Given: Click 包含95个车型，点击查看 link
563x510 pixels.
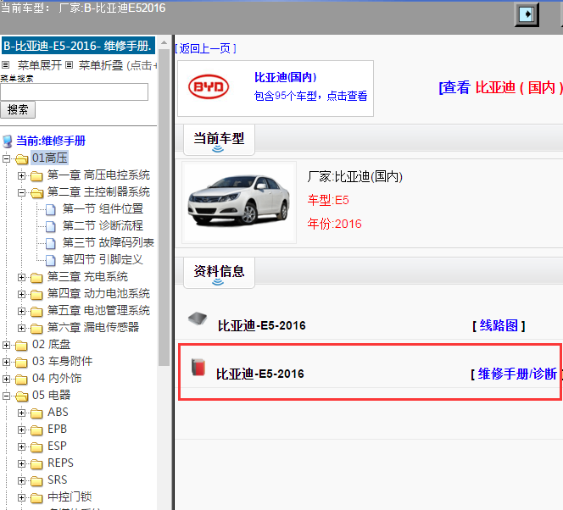Looking at the screenshot, I should (310, 96).
